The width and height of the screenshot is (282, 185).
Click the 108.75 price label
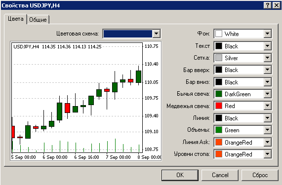click(x=152, y=149)
